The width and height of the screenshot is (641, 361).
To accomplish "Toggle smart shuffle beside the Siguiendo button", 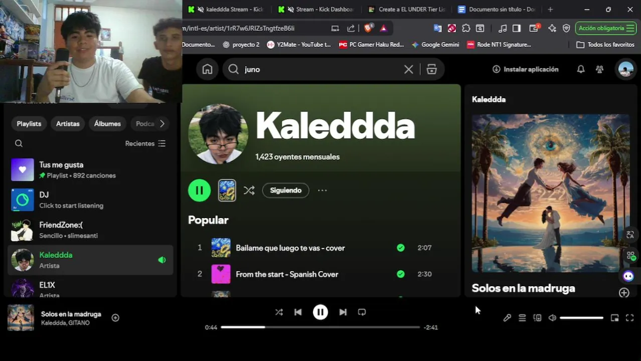I will 249,191.
